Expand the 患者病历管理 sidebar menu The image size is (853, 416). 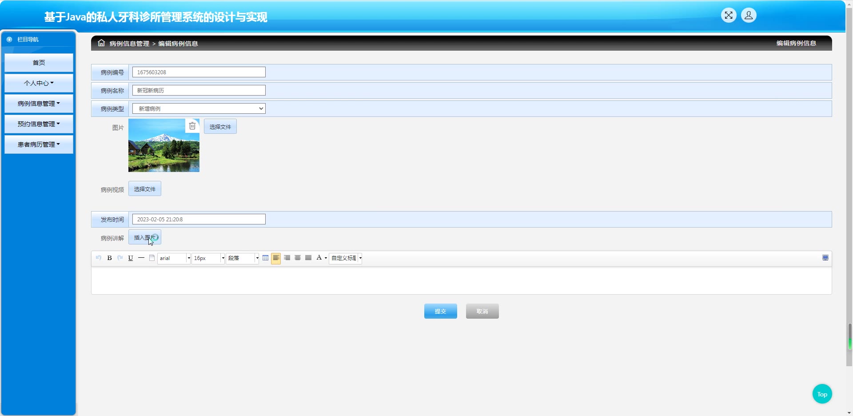coord(39,144)
